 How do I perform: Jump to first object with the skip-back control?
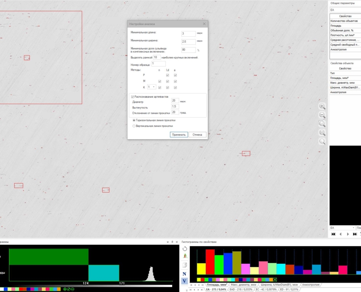pyautogui.click(x=333, y=234)
